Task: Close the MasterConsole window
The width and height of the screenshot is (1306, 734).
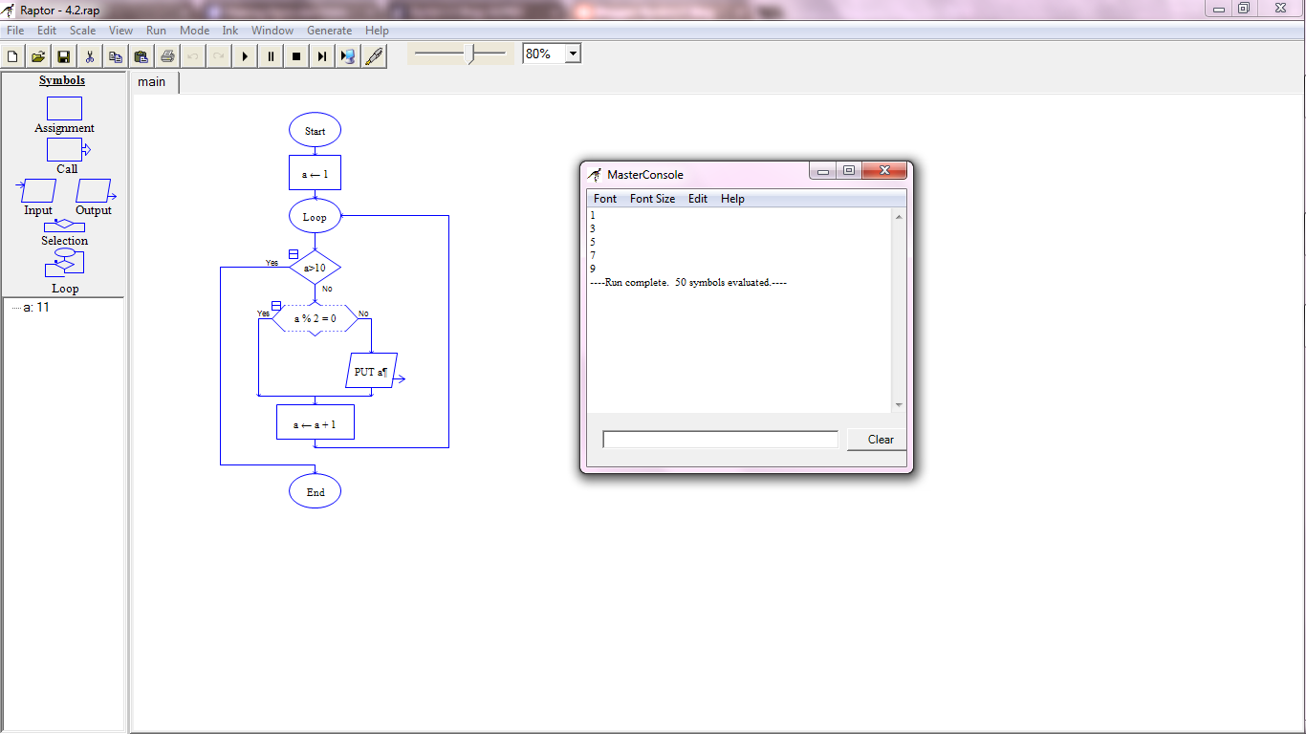Action: coord(884,171)
